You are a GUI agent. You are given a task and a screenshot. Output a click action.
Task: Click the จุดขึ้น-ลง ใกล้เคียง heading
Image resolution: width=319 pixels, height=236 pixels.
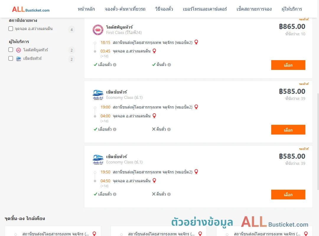click(25, 219)
